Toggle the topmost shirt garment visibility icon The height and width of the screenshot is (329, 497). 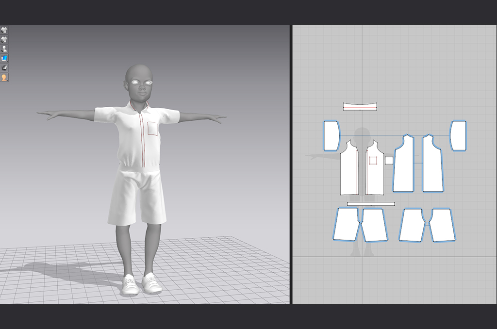pyautogui.click(x=4, y=30)
